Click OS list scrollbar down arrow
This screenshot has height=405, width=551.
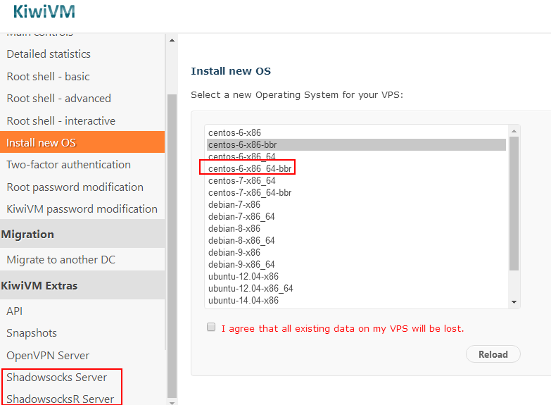[x=514, y=302]
